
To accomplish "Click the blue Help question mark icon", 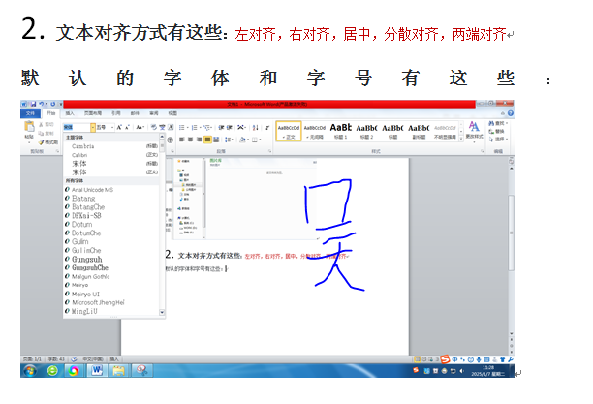I will coord(511,113).
